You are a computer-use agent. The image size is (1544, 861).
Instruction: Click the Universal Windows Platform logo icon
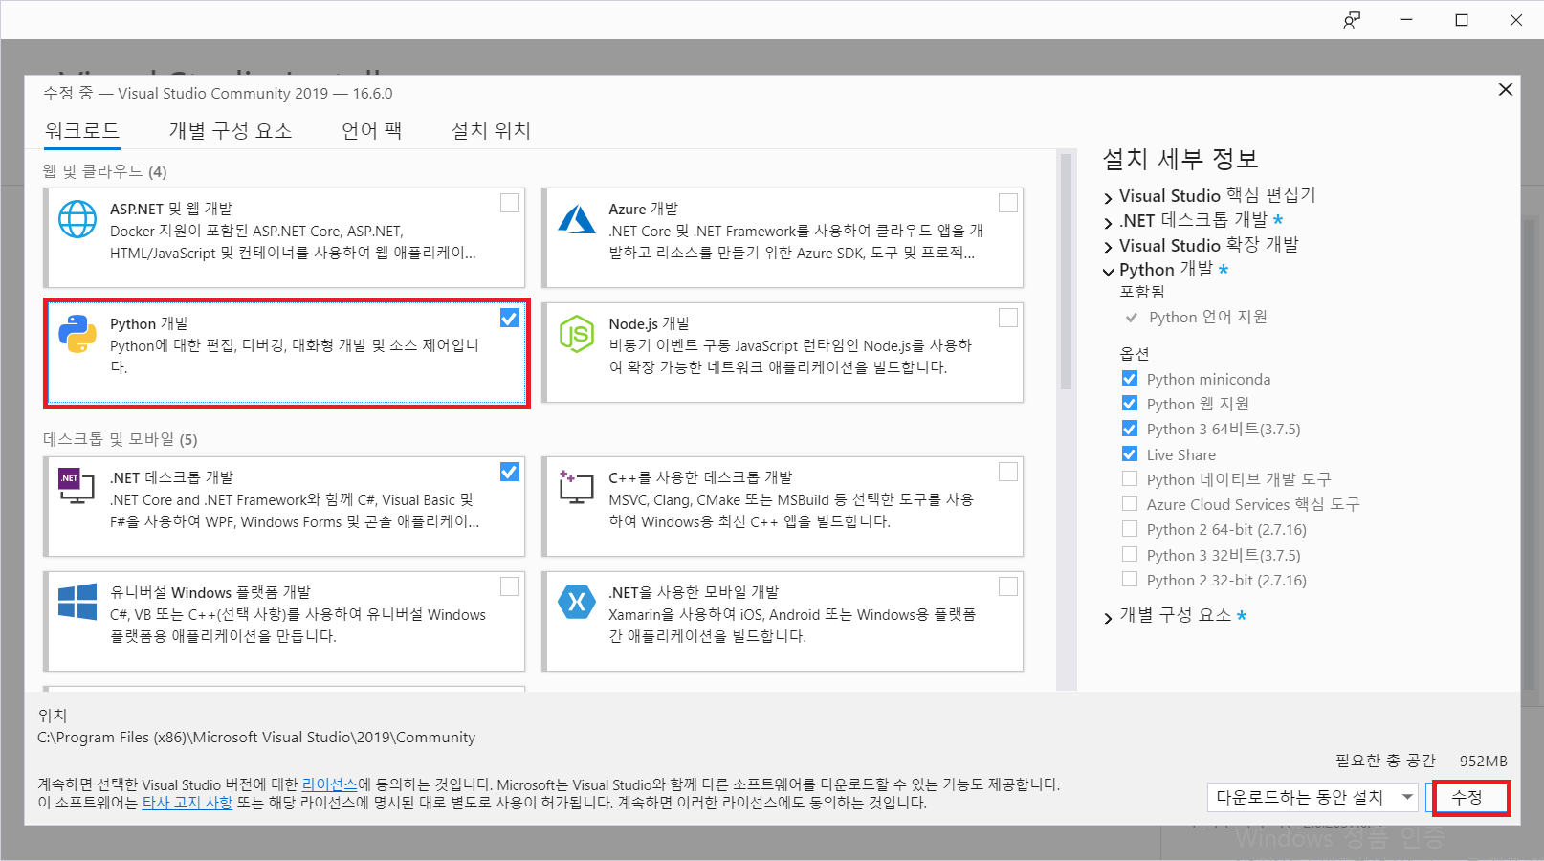point(77,602)
